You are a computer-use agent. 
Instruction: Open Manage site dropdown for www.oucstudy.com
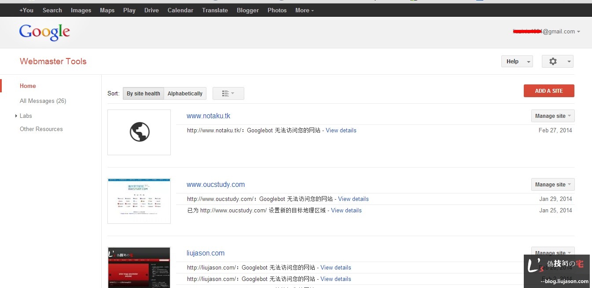(552, 185)
